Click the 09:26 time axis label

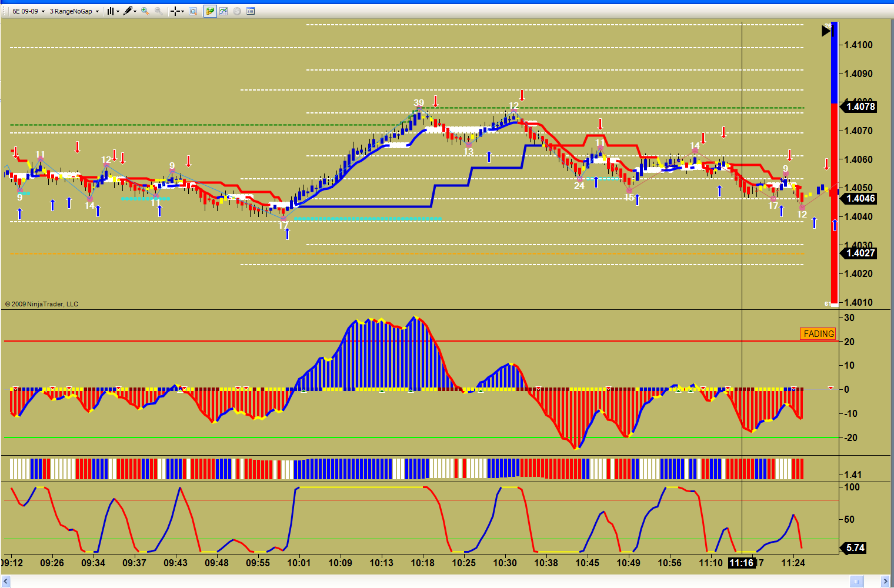tap(52, 563)
